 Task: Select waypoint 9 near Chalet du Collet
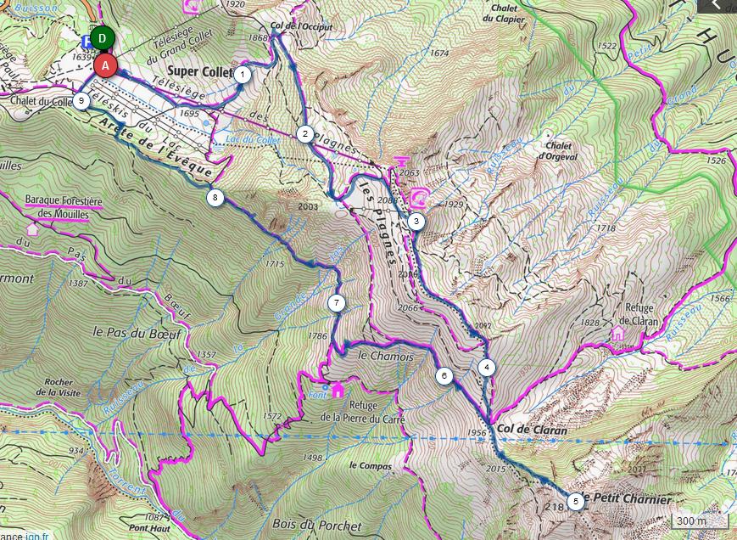pyautogui.click(x=81, y=101)
